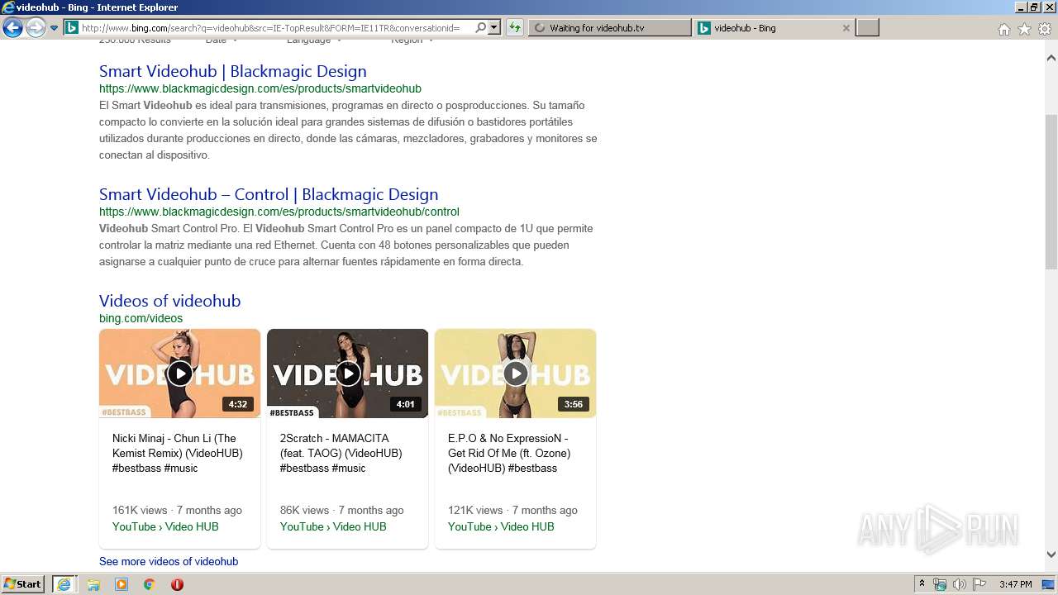Click YouTube › Video HUB under Get Rid Of Me video
Screen dimensions: 1058x595
pos(501,526)
